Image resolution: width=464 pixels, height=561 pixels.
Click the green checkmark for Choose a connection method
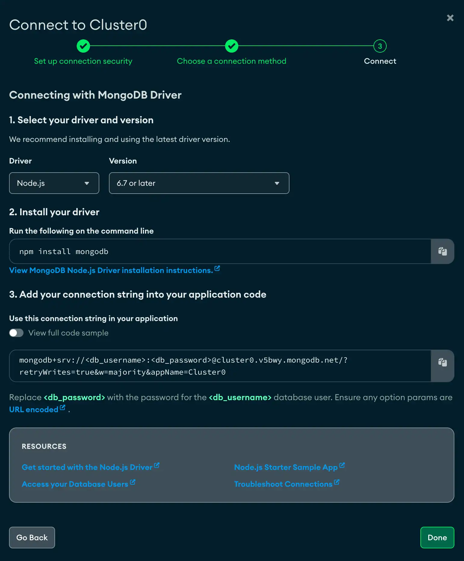(x=231, y=46)
